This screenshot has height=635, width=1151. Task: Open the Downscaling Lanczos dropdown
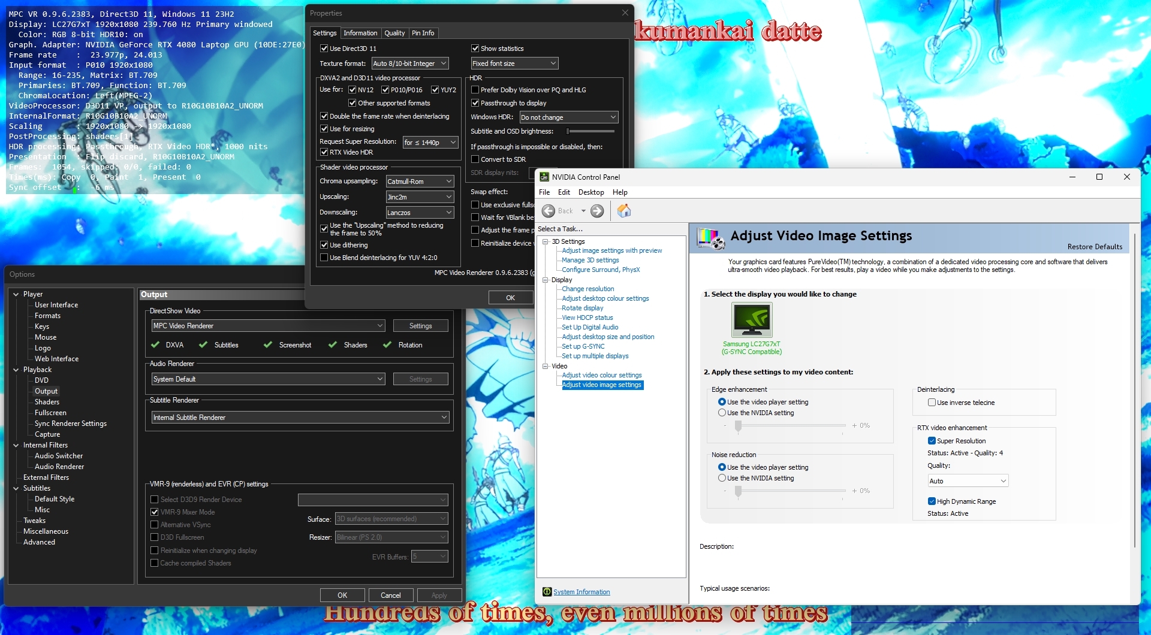point(420,213)
